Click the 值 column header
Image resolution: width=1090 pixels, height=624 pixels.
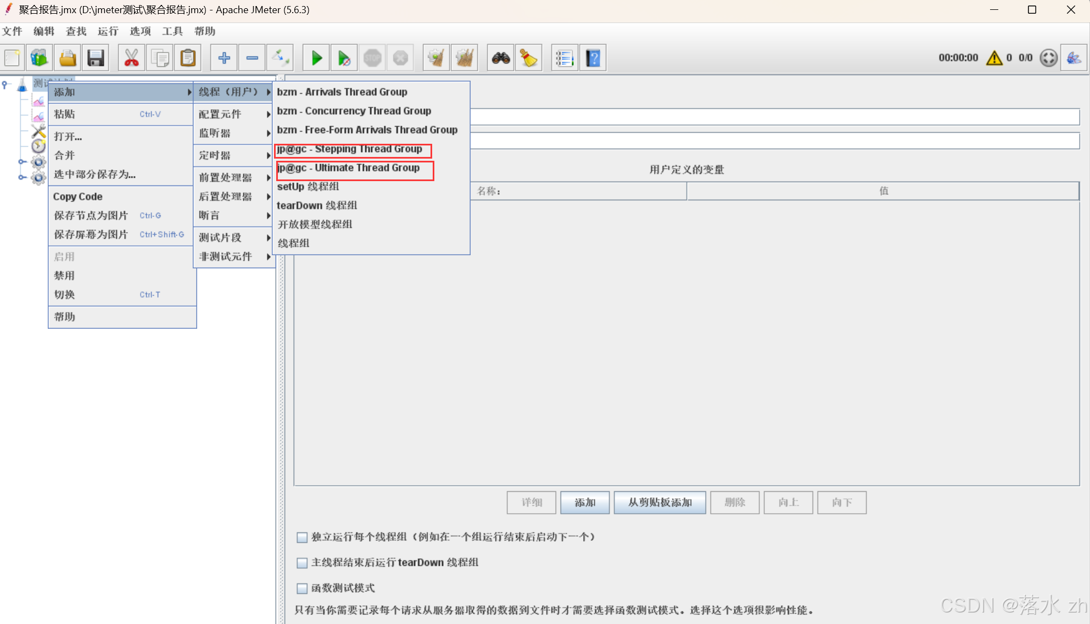(x=883, y=191)
